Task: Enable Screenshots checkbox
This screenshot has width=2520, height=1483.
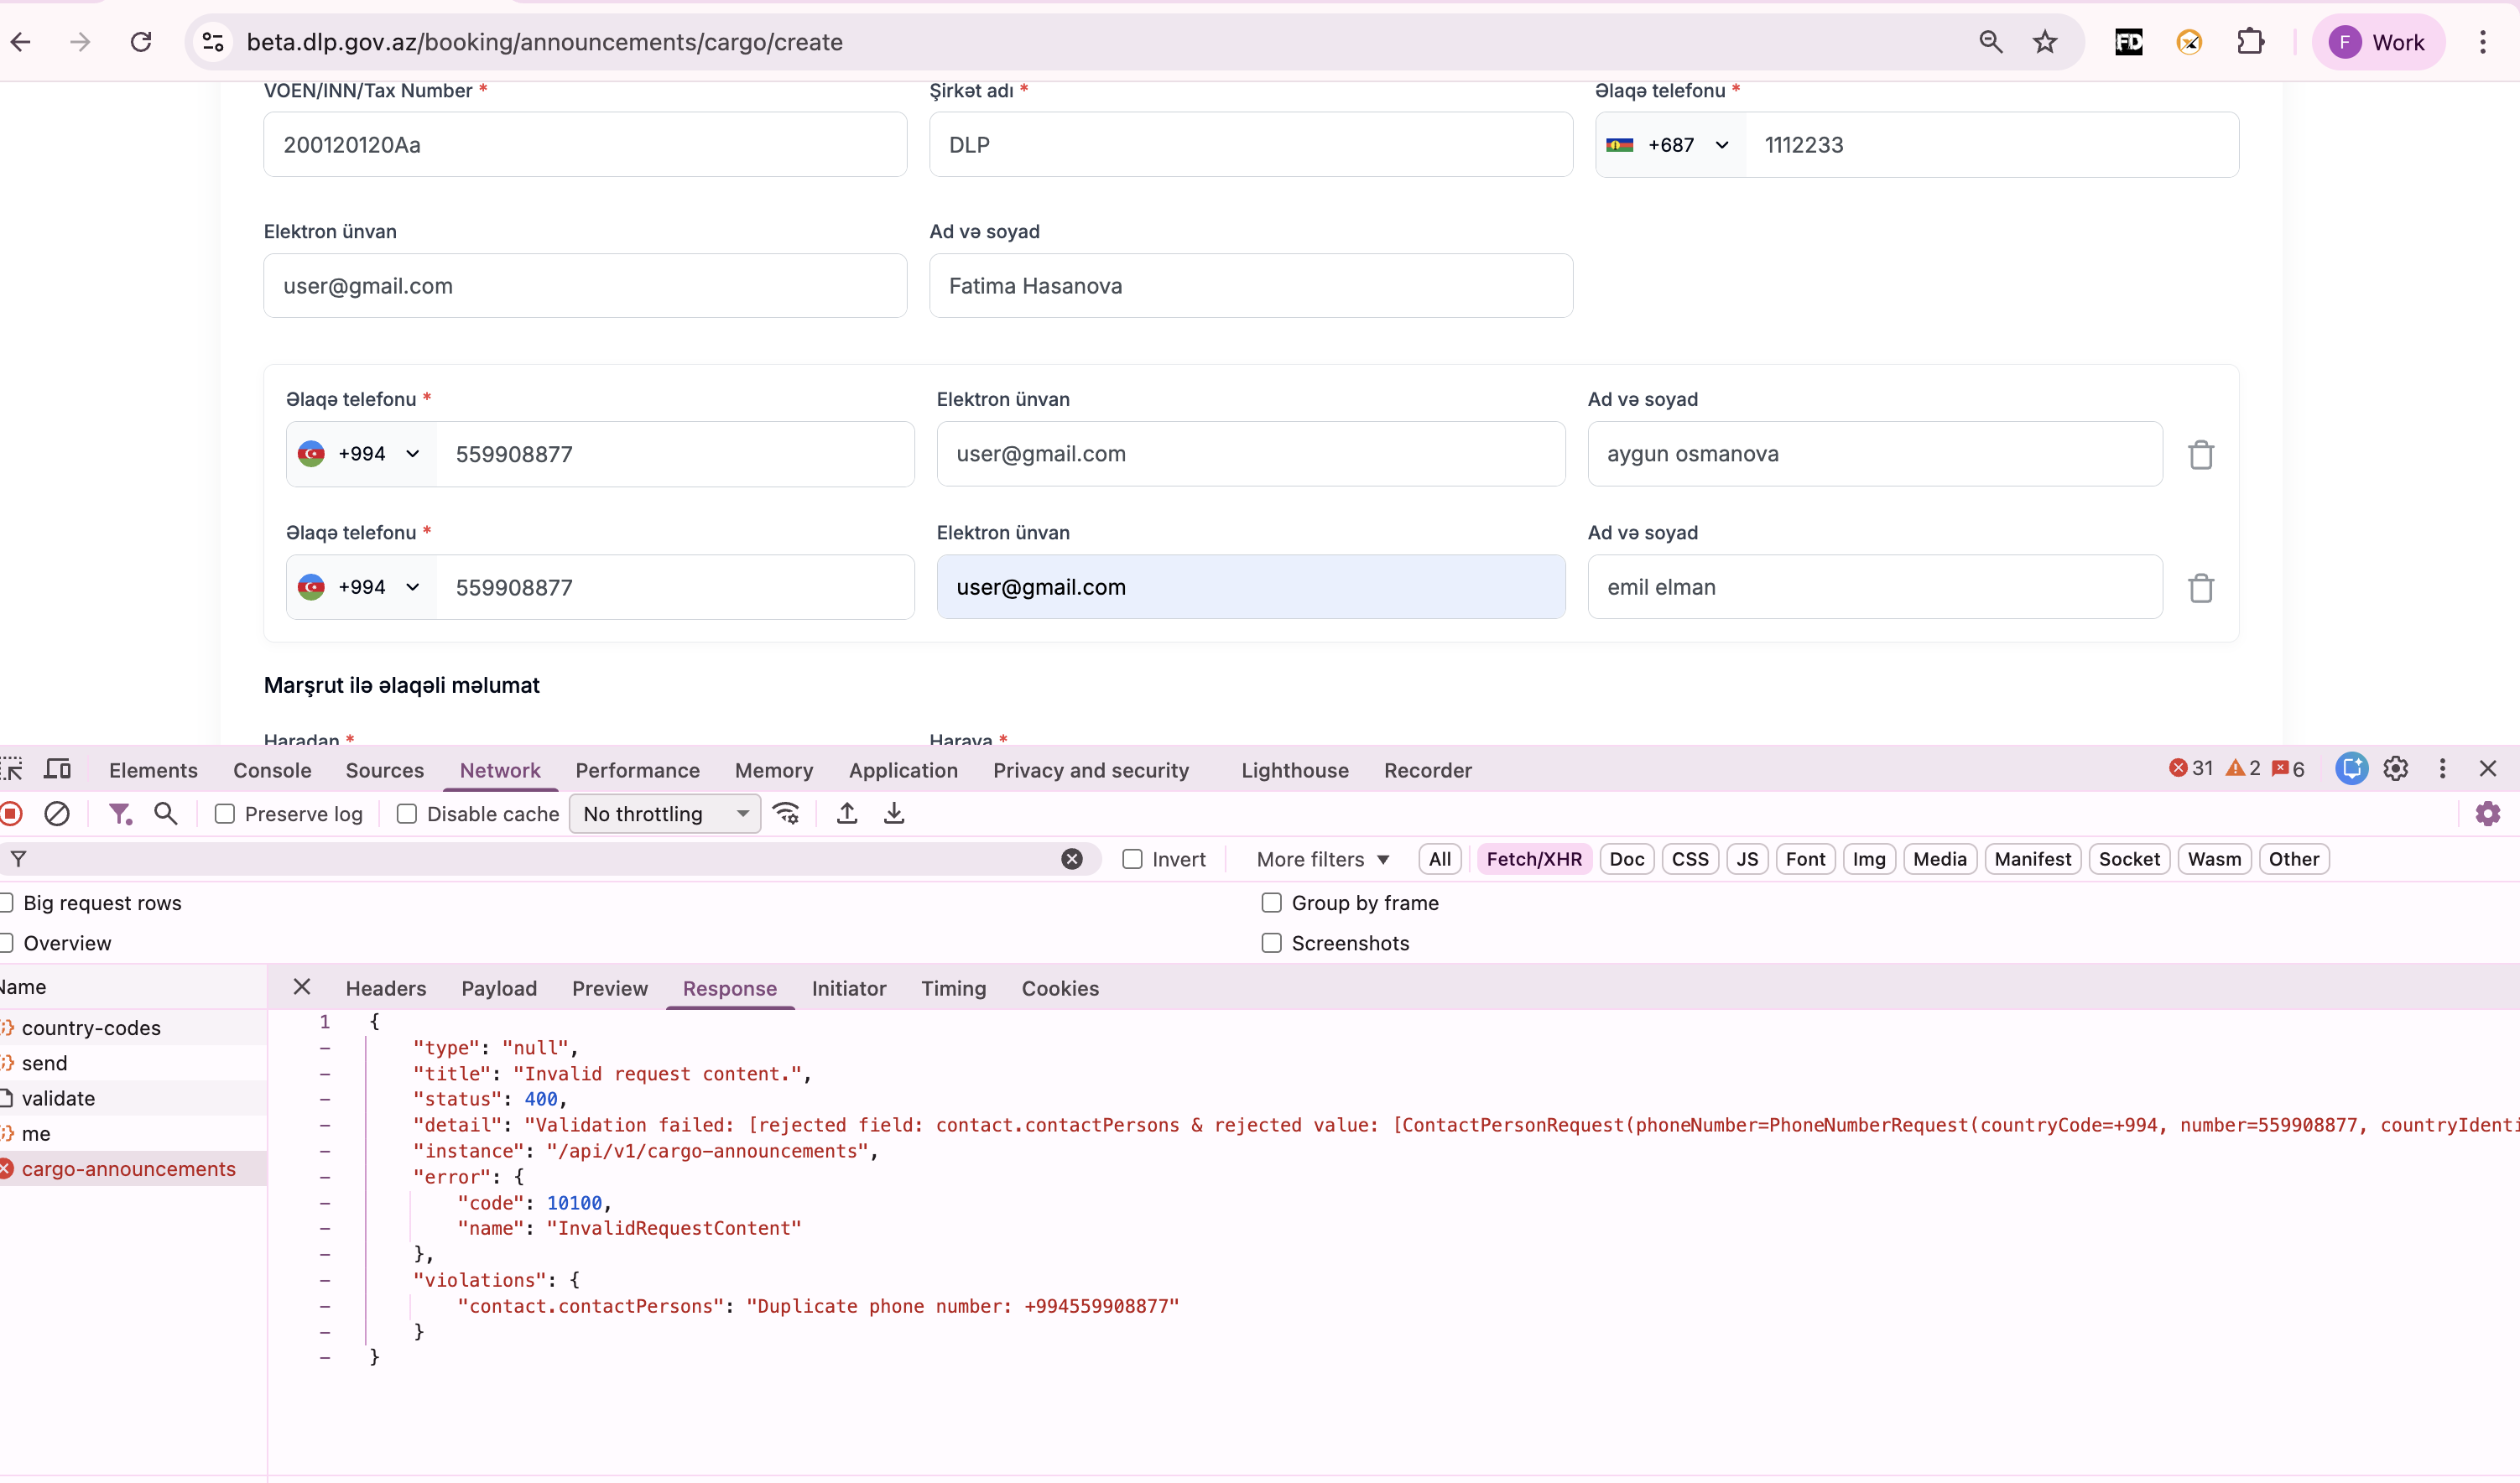Action: 1271,943
